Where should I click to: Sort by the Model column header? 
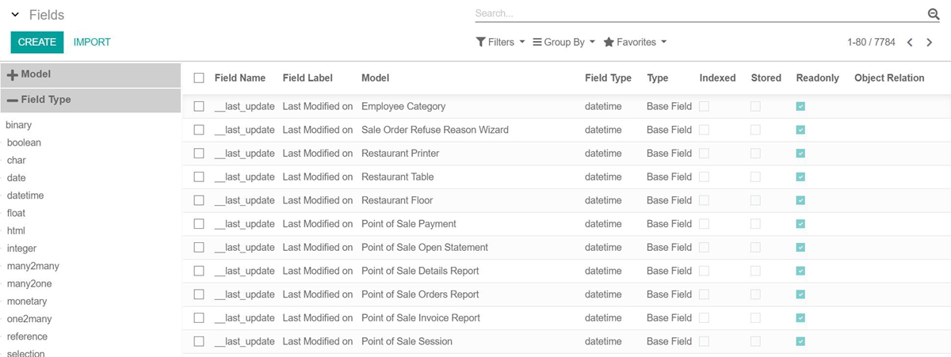point(375,78)
